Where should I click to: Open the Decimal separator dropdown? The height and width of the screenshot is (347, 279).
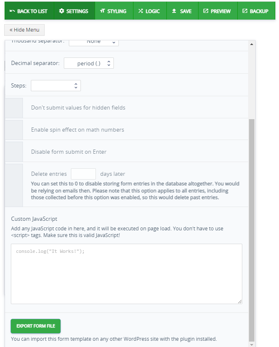pyautogui.click(x=89, y=63)
